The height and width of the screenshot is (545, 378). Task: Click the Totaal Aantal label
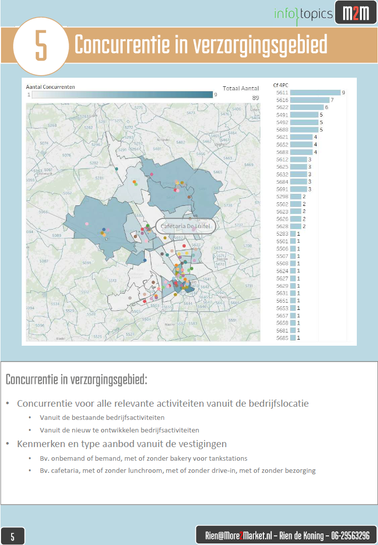point(241,88)
